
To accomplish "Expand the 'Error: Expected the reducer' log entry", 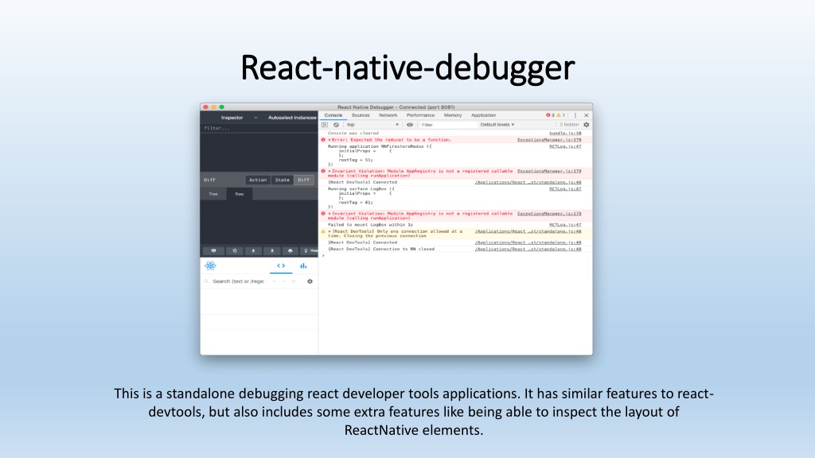I will point(330,140).
